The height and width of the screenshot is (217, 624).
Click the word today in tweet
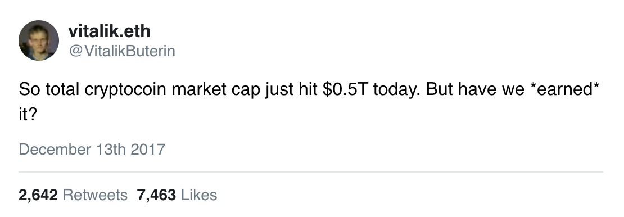click(x=396, y=90)
